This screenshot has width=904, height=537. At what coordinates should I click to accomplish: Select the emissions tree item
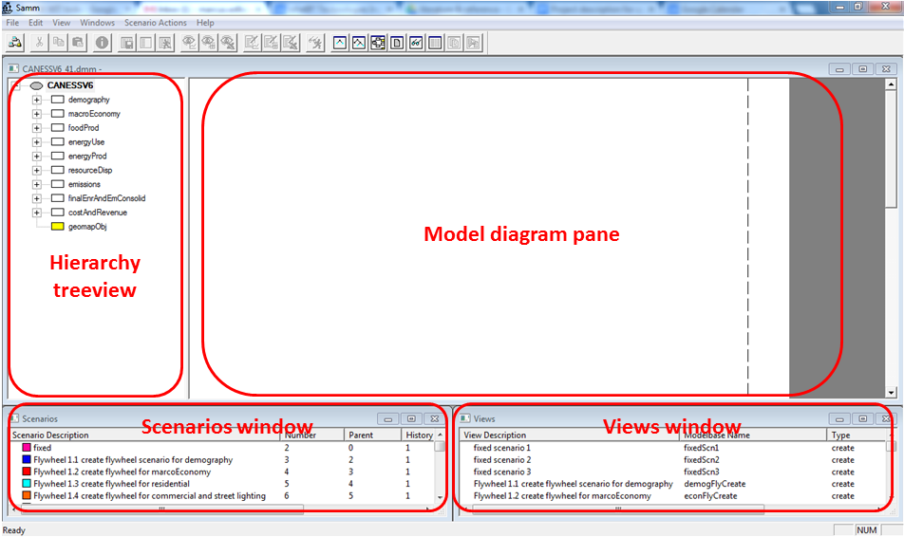[x=85, y=184]
